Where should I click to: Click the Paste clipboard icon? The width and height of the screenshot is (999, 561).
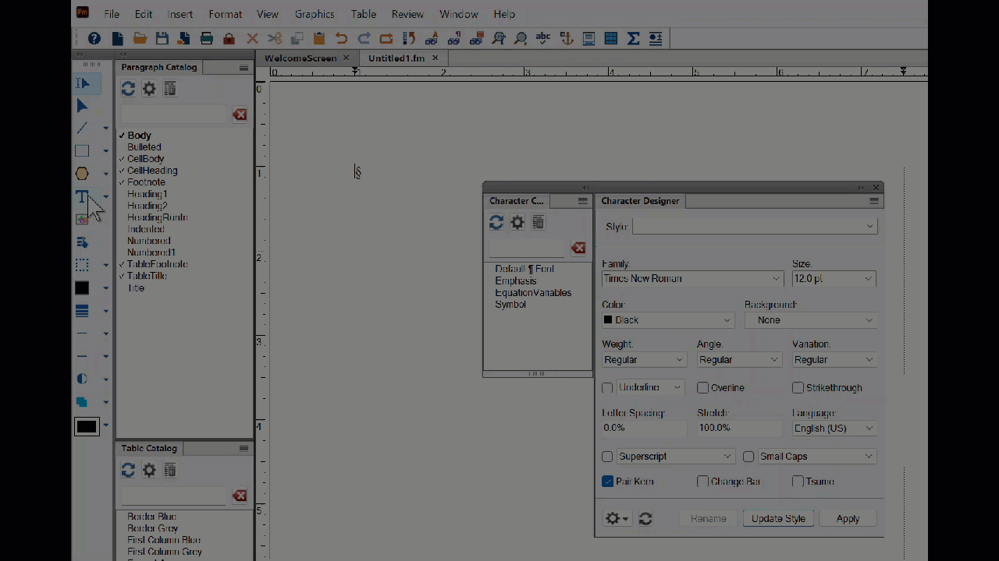tap(319, 38)
